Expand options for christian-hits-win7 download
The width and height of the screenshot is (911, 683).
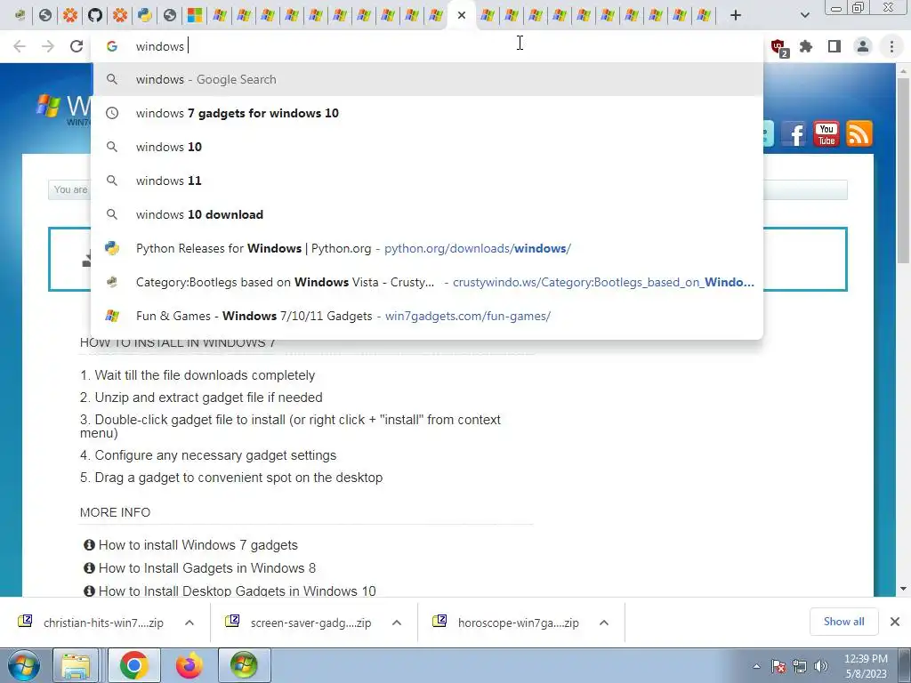click(x=189, y=623)
